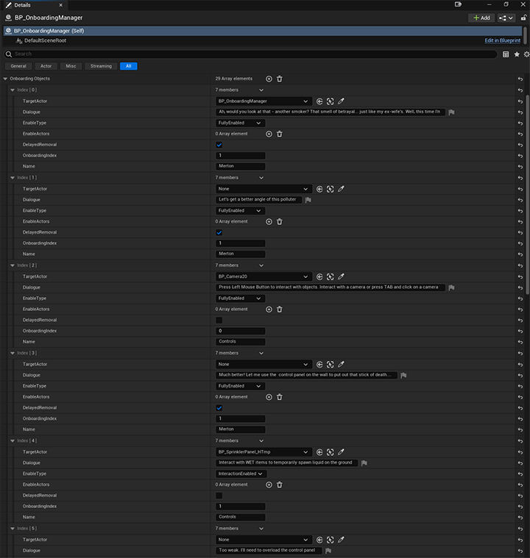This screenshot has height=558, width=530.
Task: Collapse the Index [ 1 ] array entry
Action: pos(13,177)
